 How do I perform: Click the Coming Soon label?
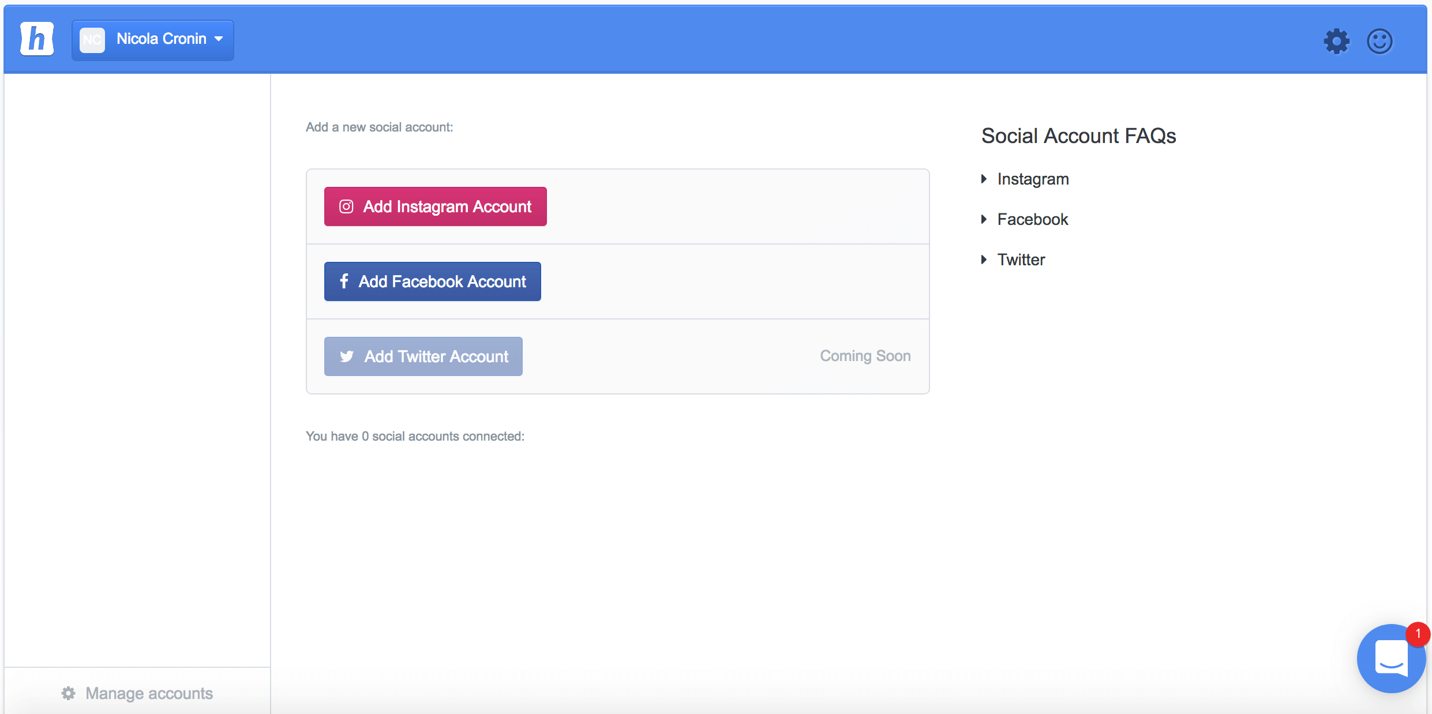point(865,356)
